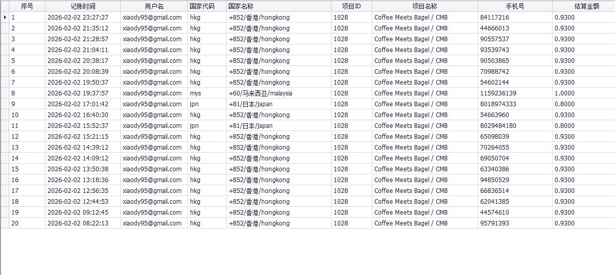The height and width of the screenshot is (275, 615).
Task: Select phone number 70264055
Action: coord(495,147)
